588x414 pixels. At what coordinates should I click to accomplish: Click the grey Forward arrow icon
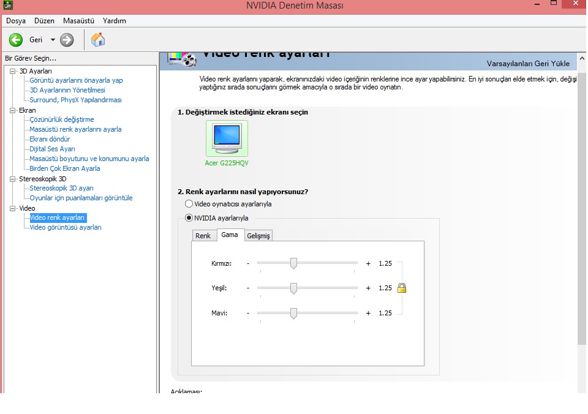tap(67, 40)
